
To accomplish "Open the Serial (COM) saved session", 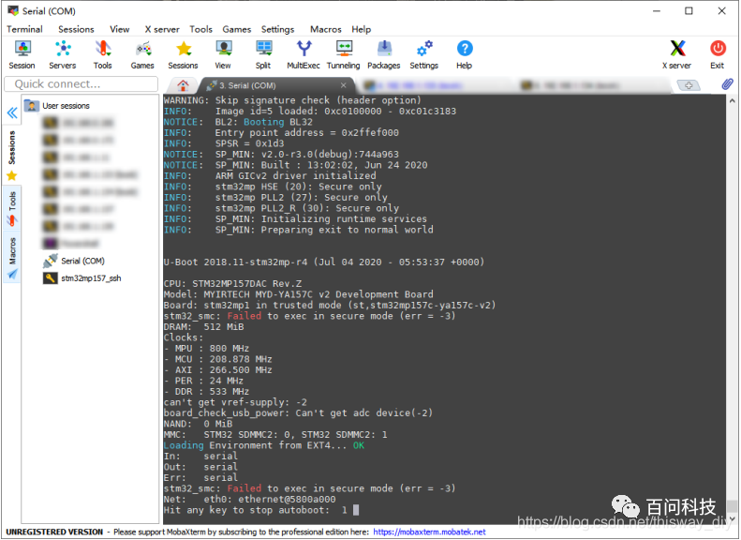I will [74, 261].
